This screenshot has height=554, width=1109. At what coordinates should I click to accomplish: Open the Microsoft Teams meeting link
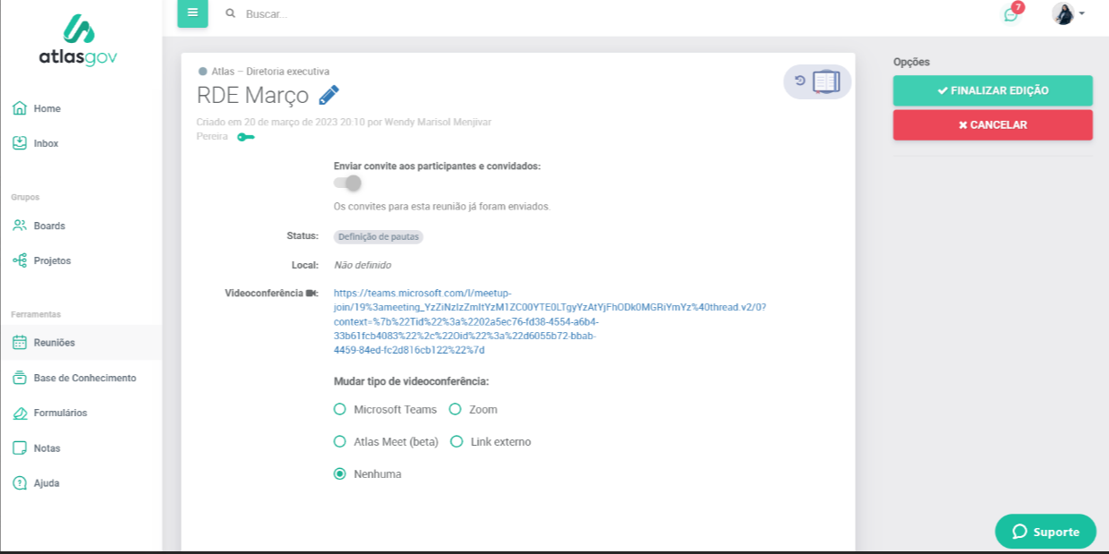click(549, 321)
